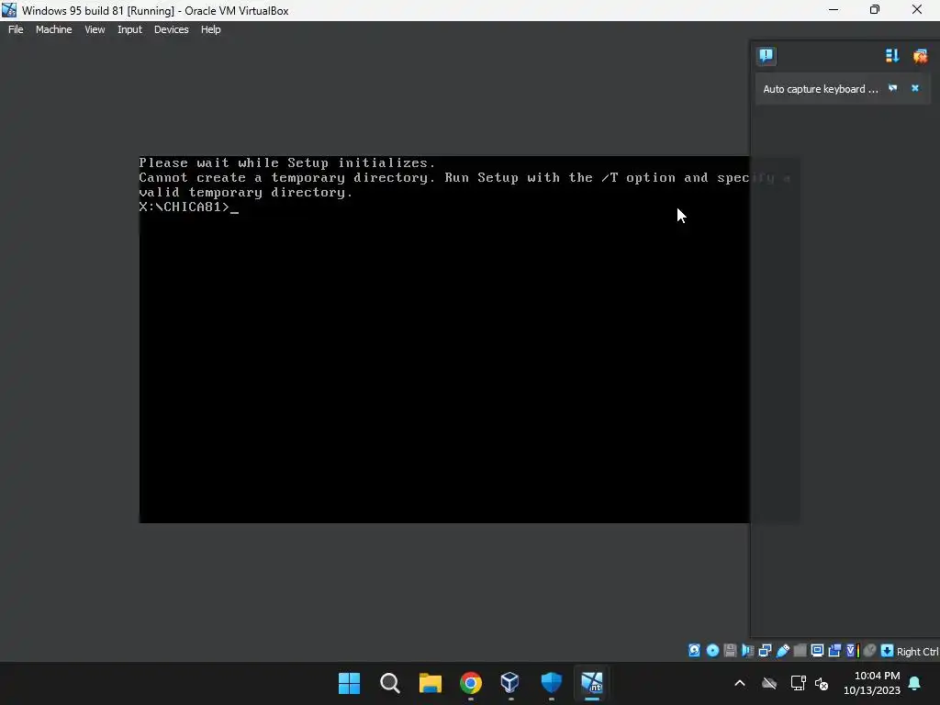Dismiss the Auto capture keyboard notification
Screen dimensions: 940x705
[915, 88]
